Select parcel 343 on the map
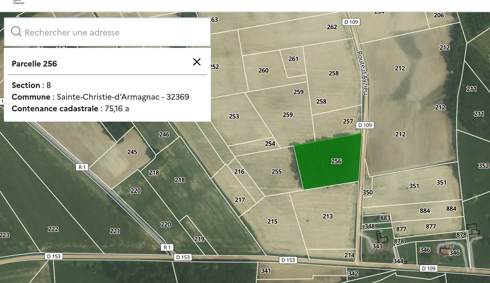This screenshot has height=283, width=490. coord(377,247)
